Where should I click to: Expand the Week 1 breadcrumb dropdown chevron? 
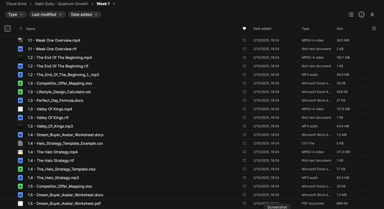click(114, 4)
